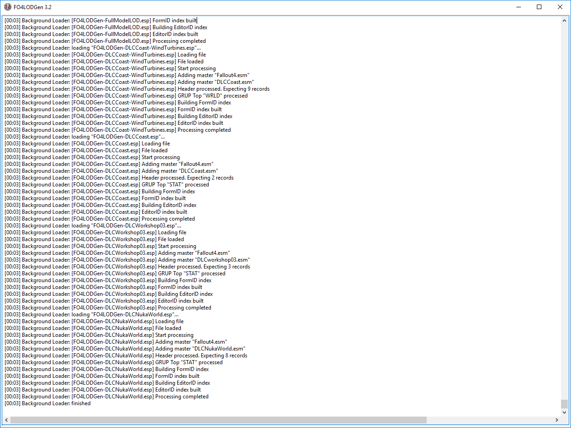Click the vertical scrollbar thumb

pos(565,404)
